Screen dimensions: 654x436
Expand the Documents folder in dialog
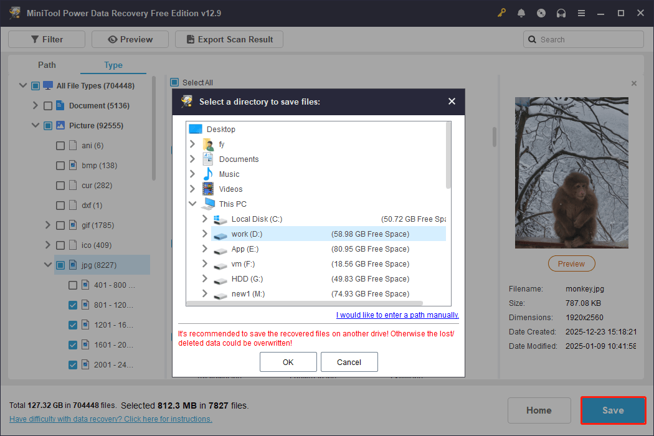(x=192, y=159)
